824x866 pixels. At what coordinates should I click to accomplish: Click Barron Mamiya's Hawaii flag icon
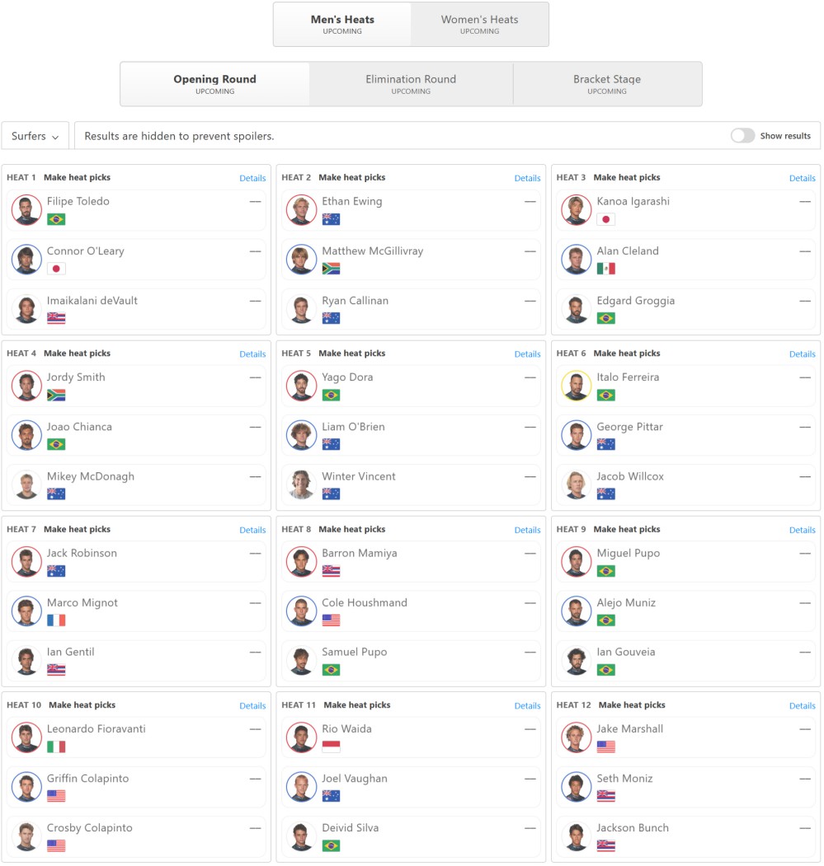click(331, 571)
